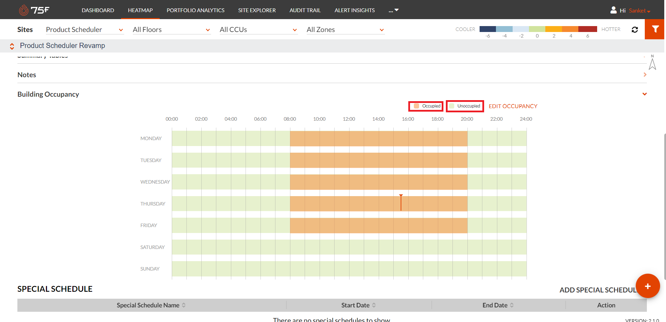Image resolution: width=666 pixels, height=322 pixels.
Task: Open the Sanket user menu
Action: point(640,10)
